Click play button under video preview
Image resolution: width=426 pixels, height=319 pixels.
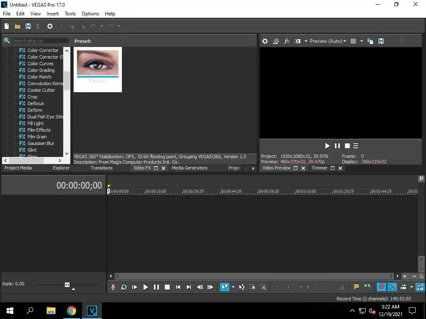[327, 146]
